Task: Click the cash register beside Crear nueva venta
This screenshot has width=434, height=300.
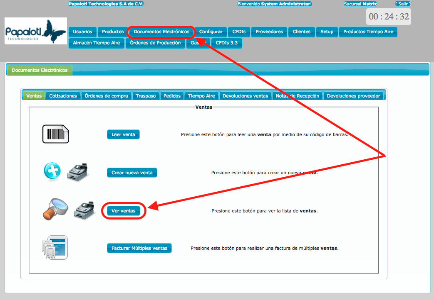Action: coord(78,171)
